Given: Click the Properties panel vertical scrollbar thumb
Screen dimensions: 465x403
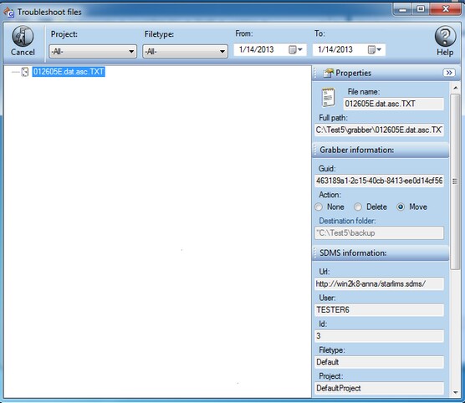Looking at the screenshot, I should click(x=455, y=181).
